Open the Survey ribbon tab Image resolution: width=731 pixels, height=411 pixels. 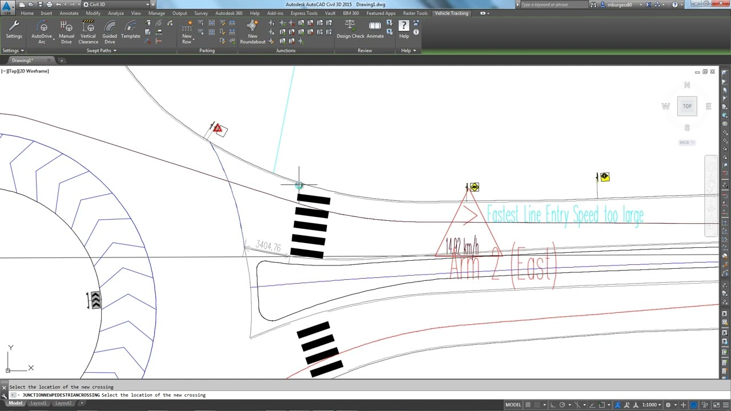pyautogui.click(x=201, y=13)
